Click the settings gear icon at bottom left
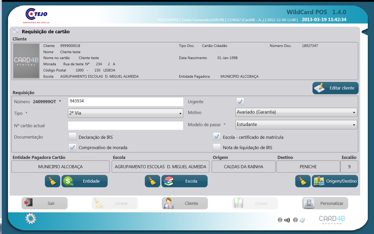374x234 pixels. coord(30,219)
